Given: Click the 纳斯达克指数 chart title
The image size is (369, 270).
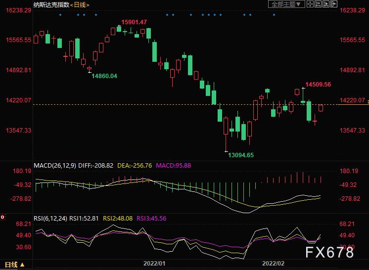Looking at the screenshot, I should [x=51, y=5].
